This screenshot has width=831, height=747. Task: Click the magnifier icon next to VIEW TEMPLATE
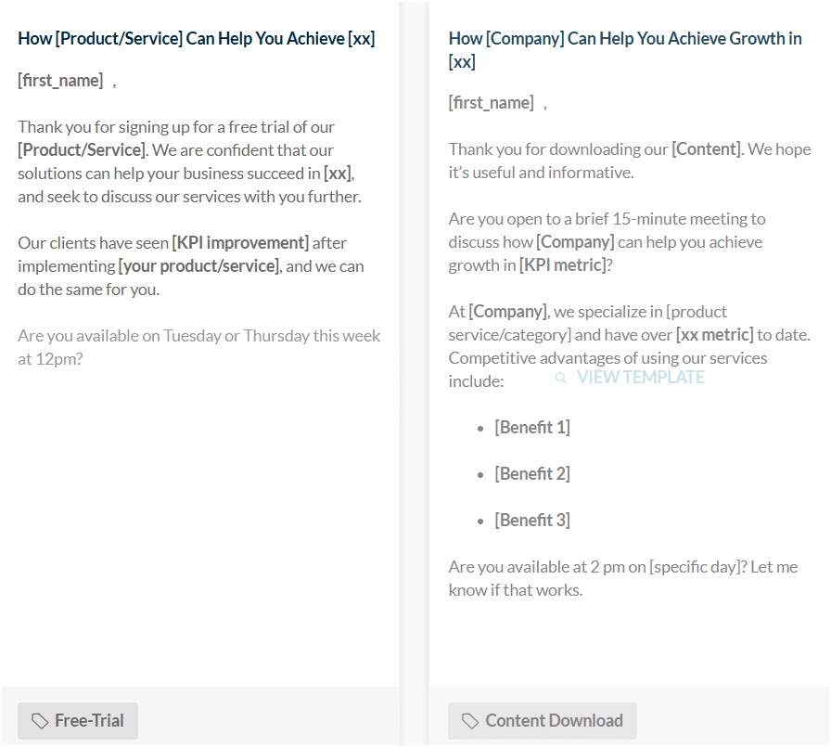(561, 378)
